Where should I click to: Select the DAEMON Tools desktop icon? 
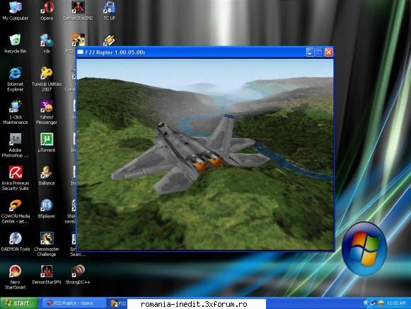tap(15, 242)
